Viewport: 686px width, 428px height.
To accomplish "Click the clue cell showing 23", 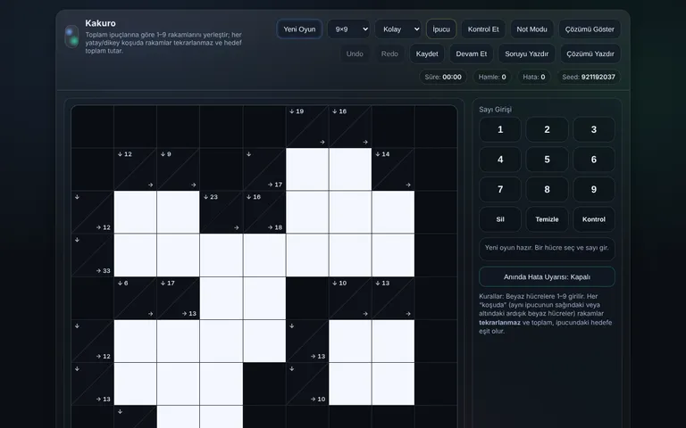I will (221, 212).
